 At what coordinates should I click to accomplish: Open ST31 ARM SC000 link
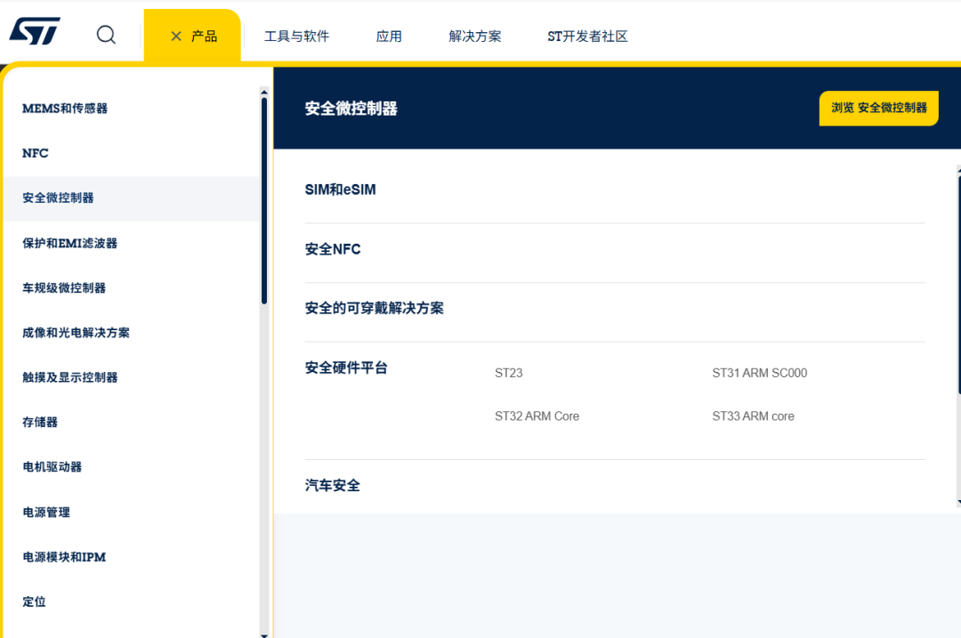coord(759,373)
